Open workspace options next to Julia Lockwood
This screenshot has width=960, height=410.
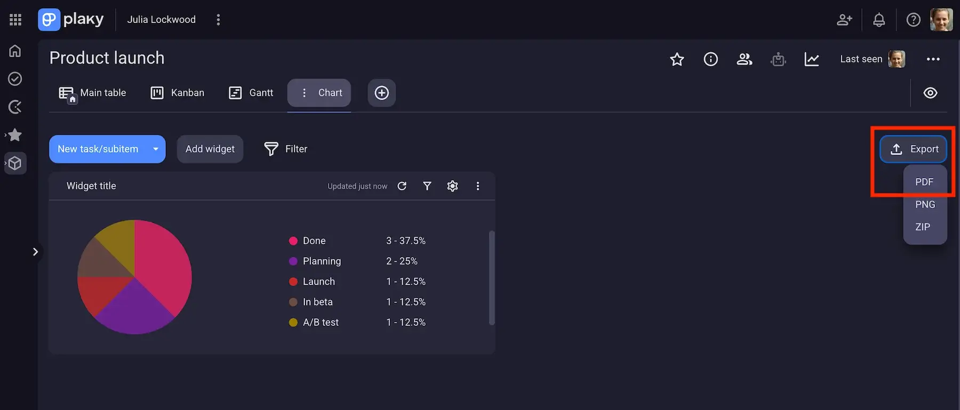point(218,20)
